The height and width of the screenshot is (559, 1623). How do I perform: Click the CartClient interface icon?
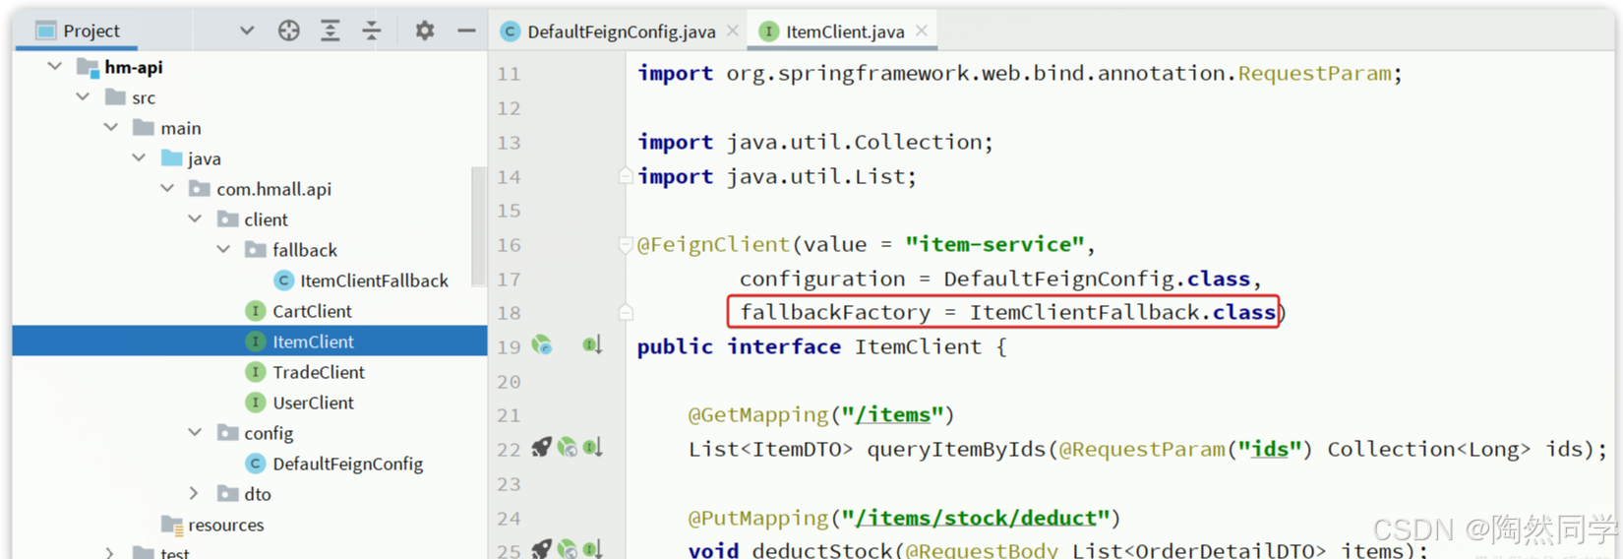[256, 311]
